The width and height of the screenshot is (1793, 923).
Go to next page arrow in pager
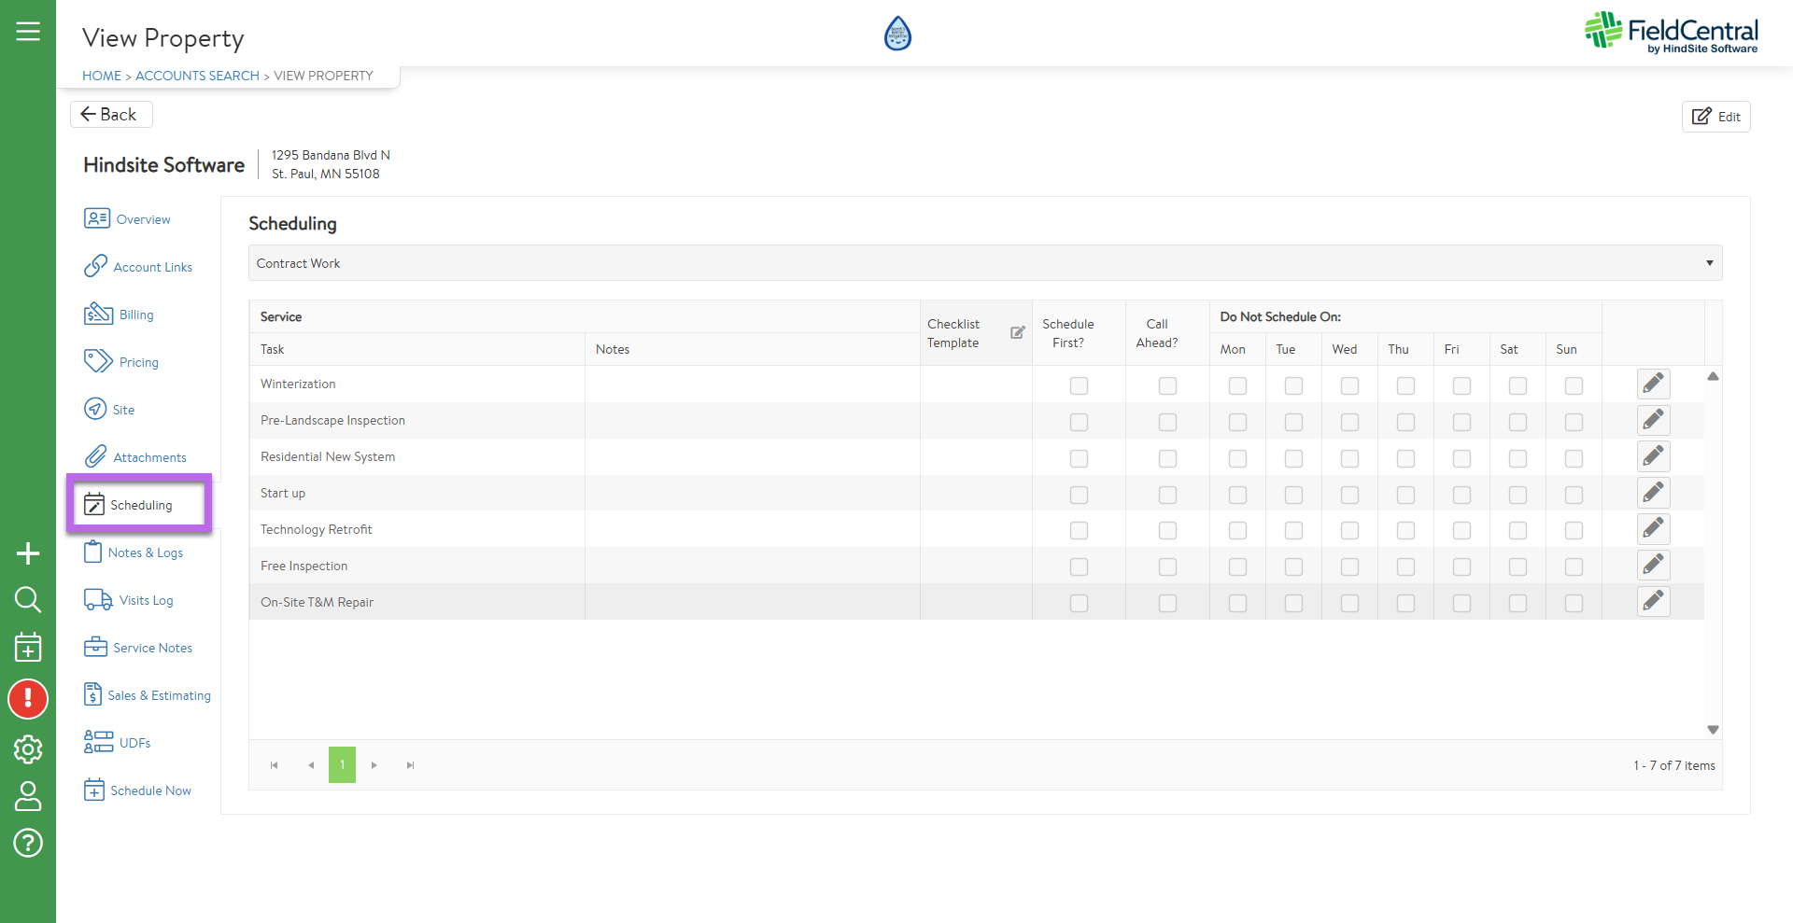pos(374,765)
